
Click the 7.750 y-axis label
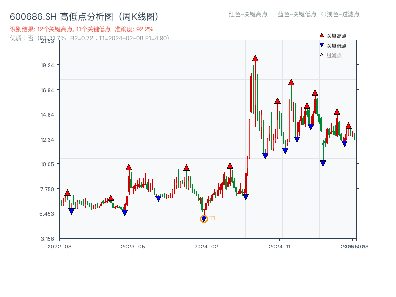(48, 189)
